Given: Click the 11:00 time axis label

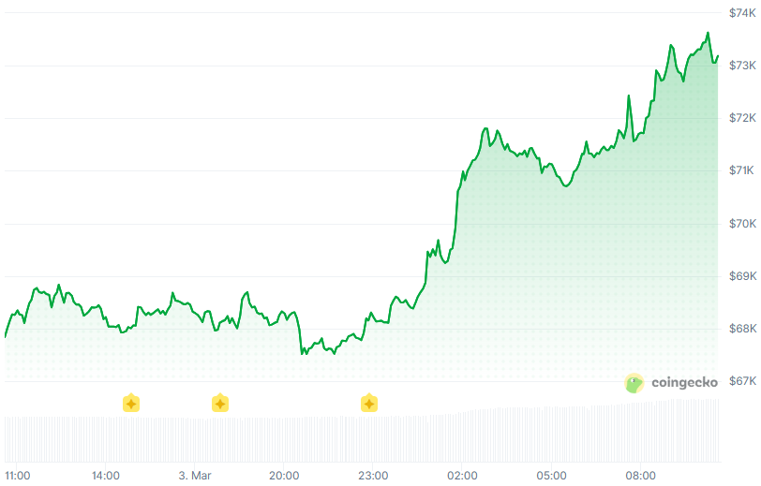Looking at the screenshot, I should pyautogui.click(x=17, y=476).
